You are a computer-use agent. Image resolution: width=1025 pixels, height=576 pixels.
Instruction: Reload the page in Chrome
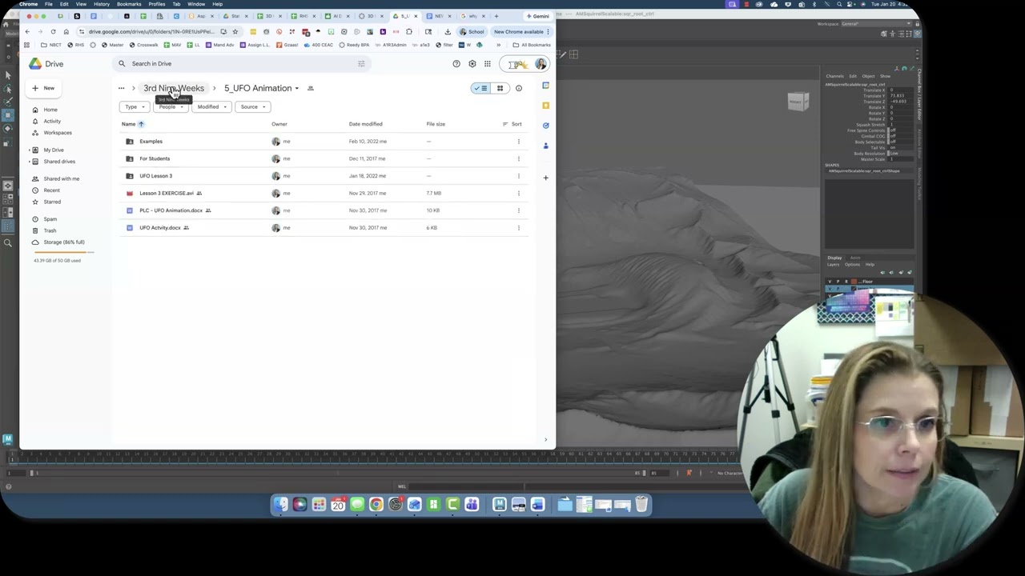point(54,32)
